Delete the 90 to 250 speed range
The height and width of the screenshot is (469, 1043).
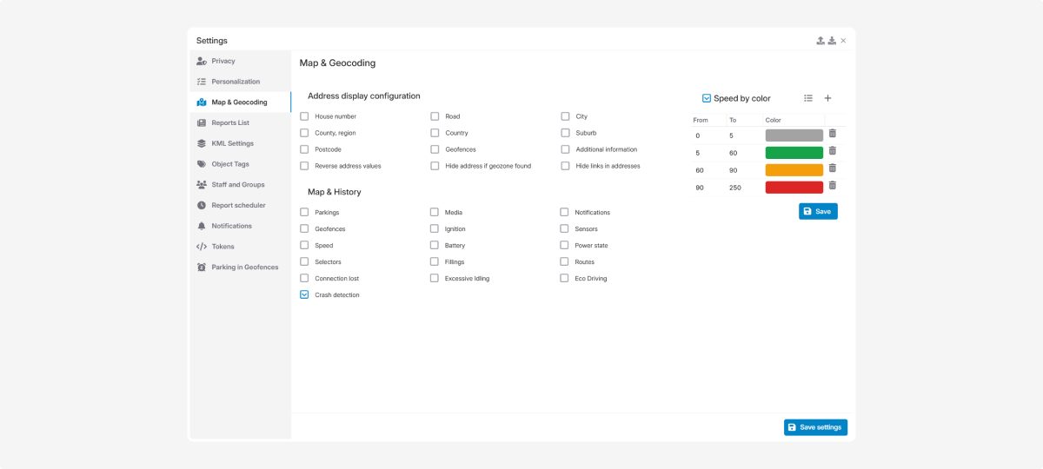tap(833, 186)
